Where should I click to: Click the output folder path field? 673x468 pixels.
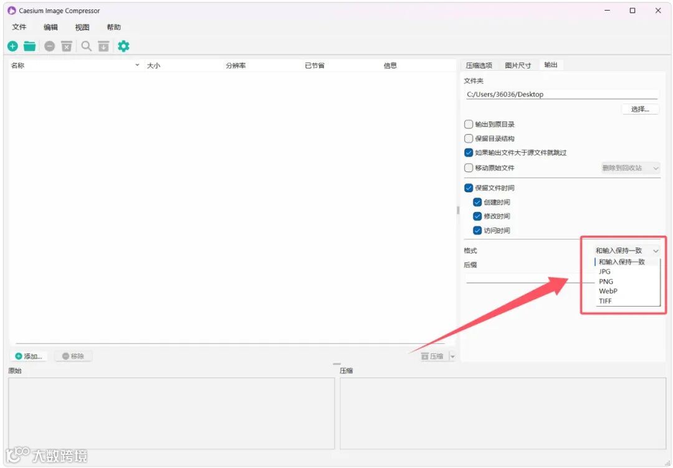[x=562, y=95]
